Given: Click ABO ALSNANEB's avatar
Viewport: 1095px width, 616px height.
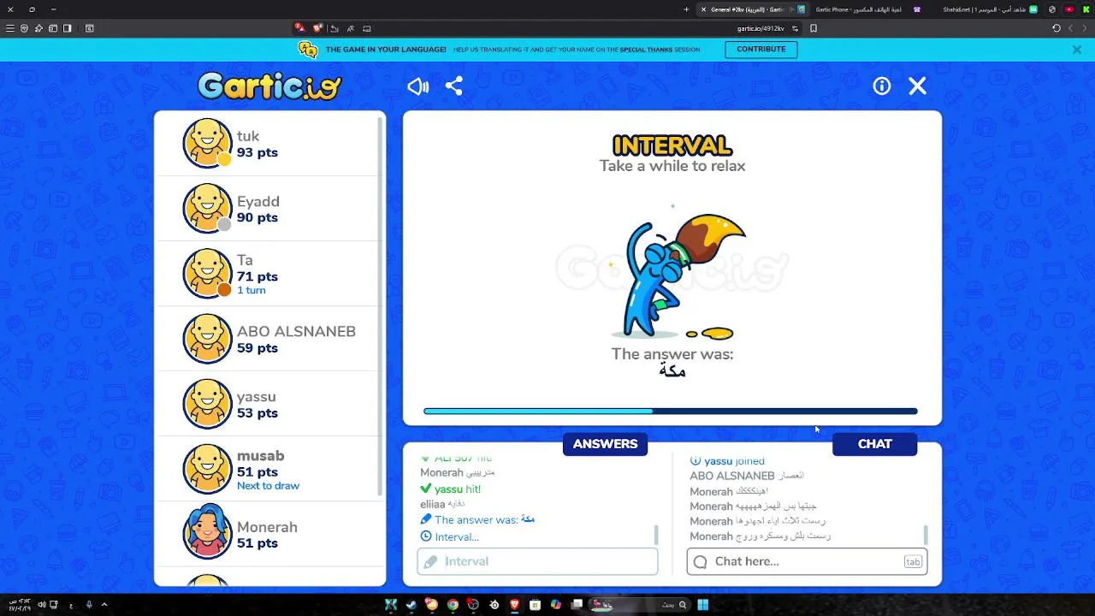Looking at the screenshot, I should click(207, 339).
